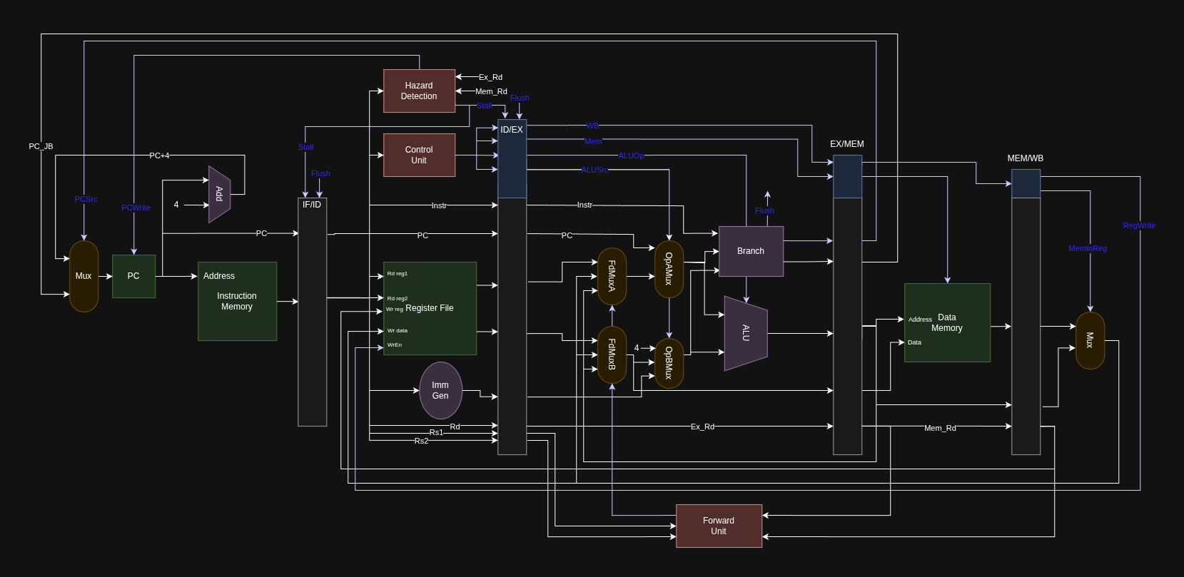Select the Wr data port label
The height and width of the screenshot is (577, 1184).
[398, 331]
